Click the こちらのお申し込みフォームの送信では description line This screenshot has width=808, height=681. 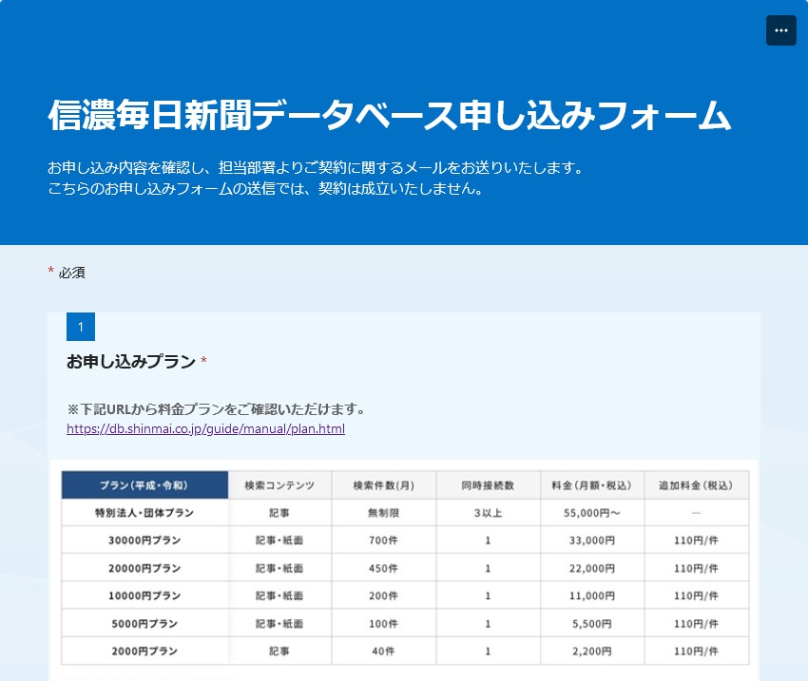pos(266,188)
